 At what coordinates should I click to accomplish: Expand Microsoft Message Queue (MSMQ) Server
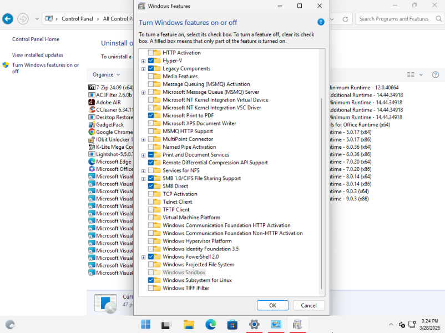(143, 93)
